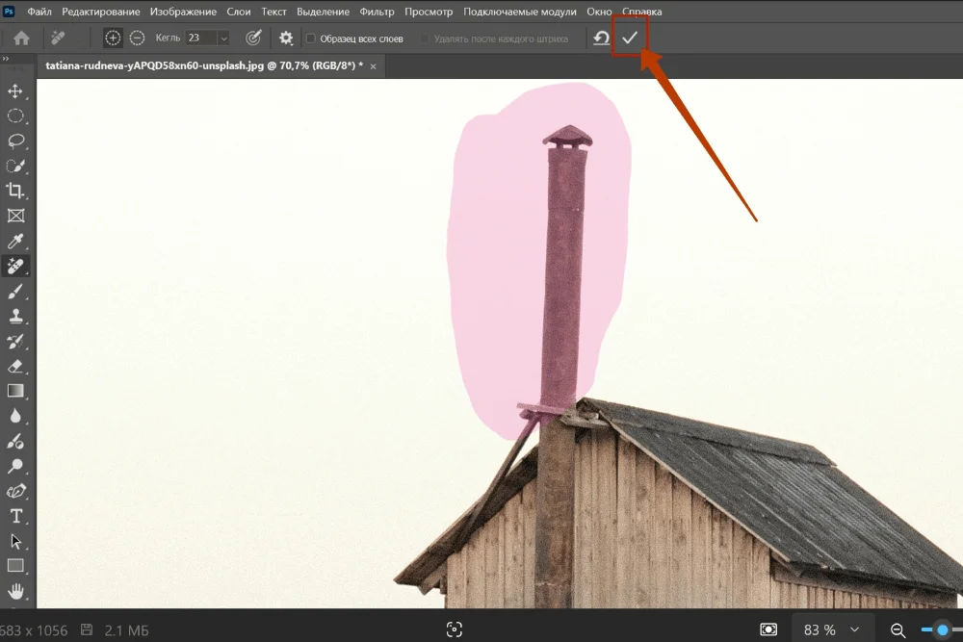The image size is (963, 642).
Task: Open the Кегль brush size dropdown
Action: 223,38
